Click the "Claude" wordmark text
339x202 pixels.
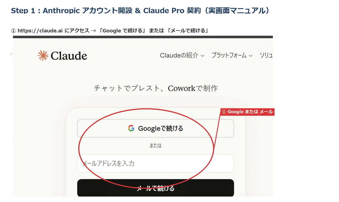click(x=69, y=56)
